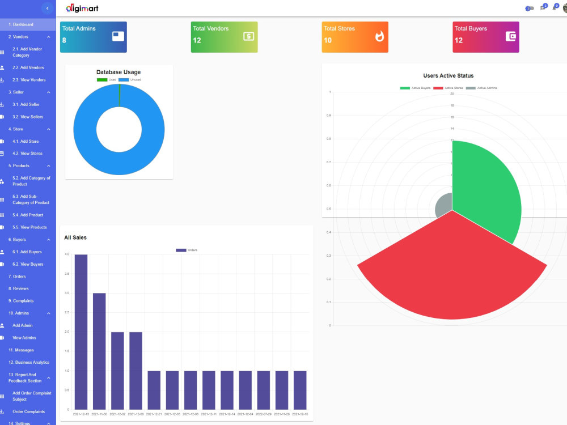Open the notifications bell icon
567x425 pixels.
tap(556, 7)
